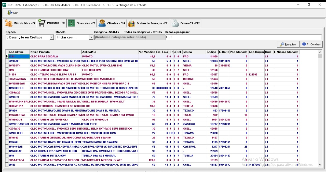Click the NORTESYS app icon in title bar
Image resolution: width=326 pixels, height=172 pixels.
tap(4, 5)
